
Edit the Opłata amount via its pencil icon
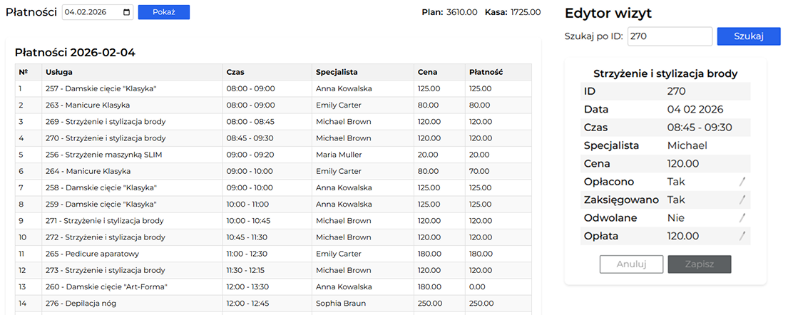(x=742, y=236)
